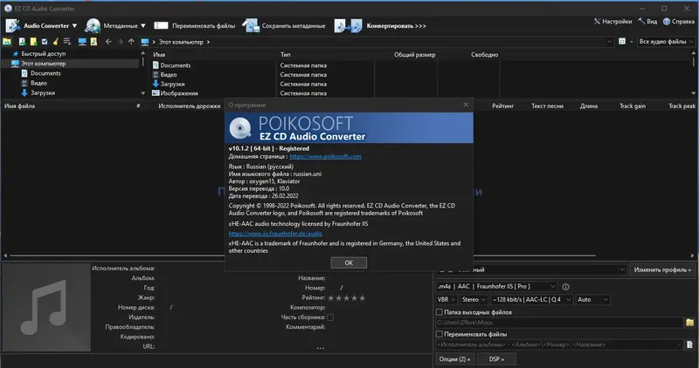The image size is (699, 368).
Task: Click the Сохранить метаданные label
Action: pyautogui.click(x=294, y=26)
